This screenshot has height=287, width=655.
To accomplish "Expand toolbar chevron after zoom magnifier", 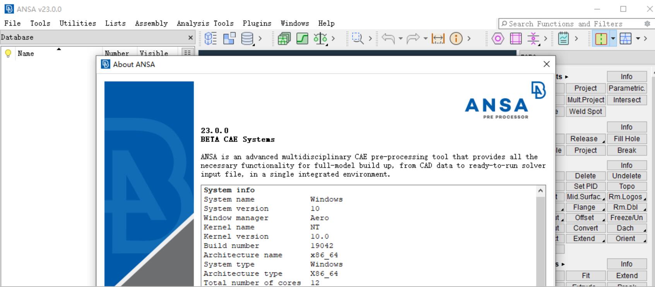I will (370, 38).
